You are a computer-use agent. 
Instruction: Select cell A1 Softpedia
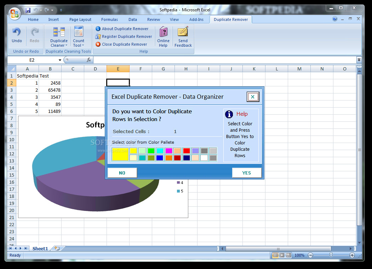point(27,76)
